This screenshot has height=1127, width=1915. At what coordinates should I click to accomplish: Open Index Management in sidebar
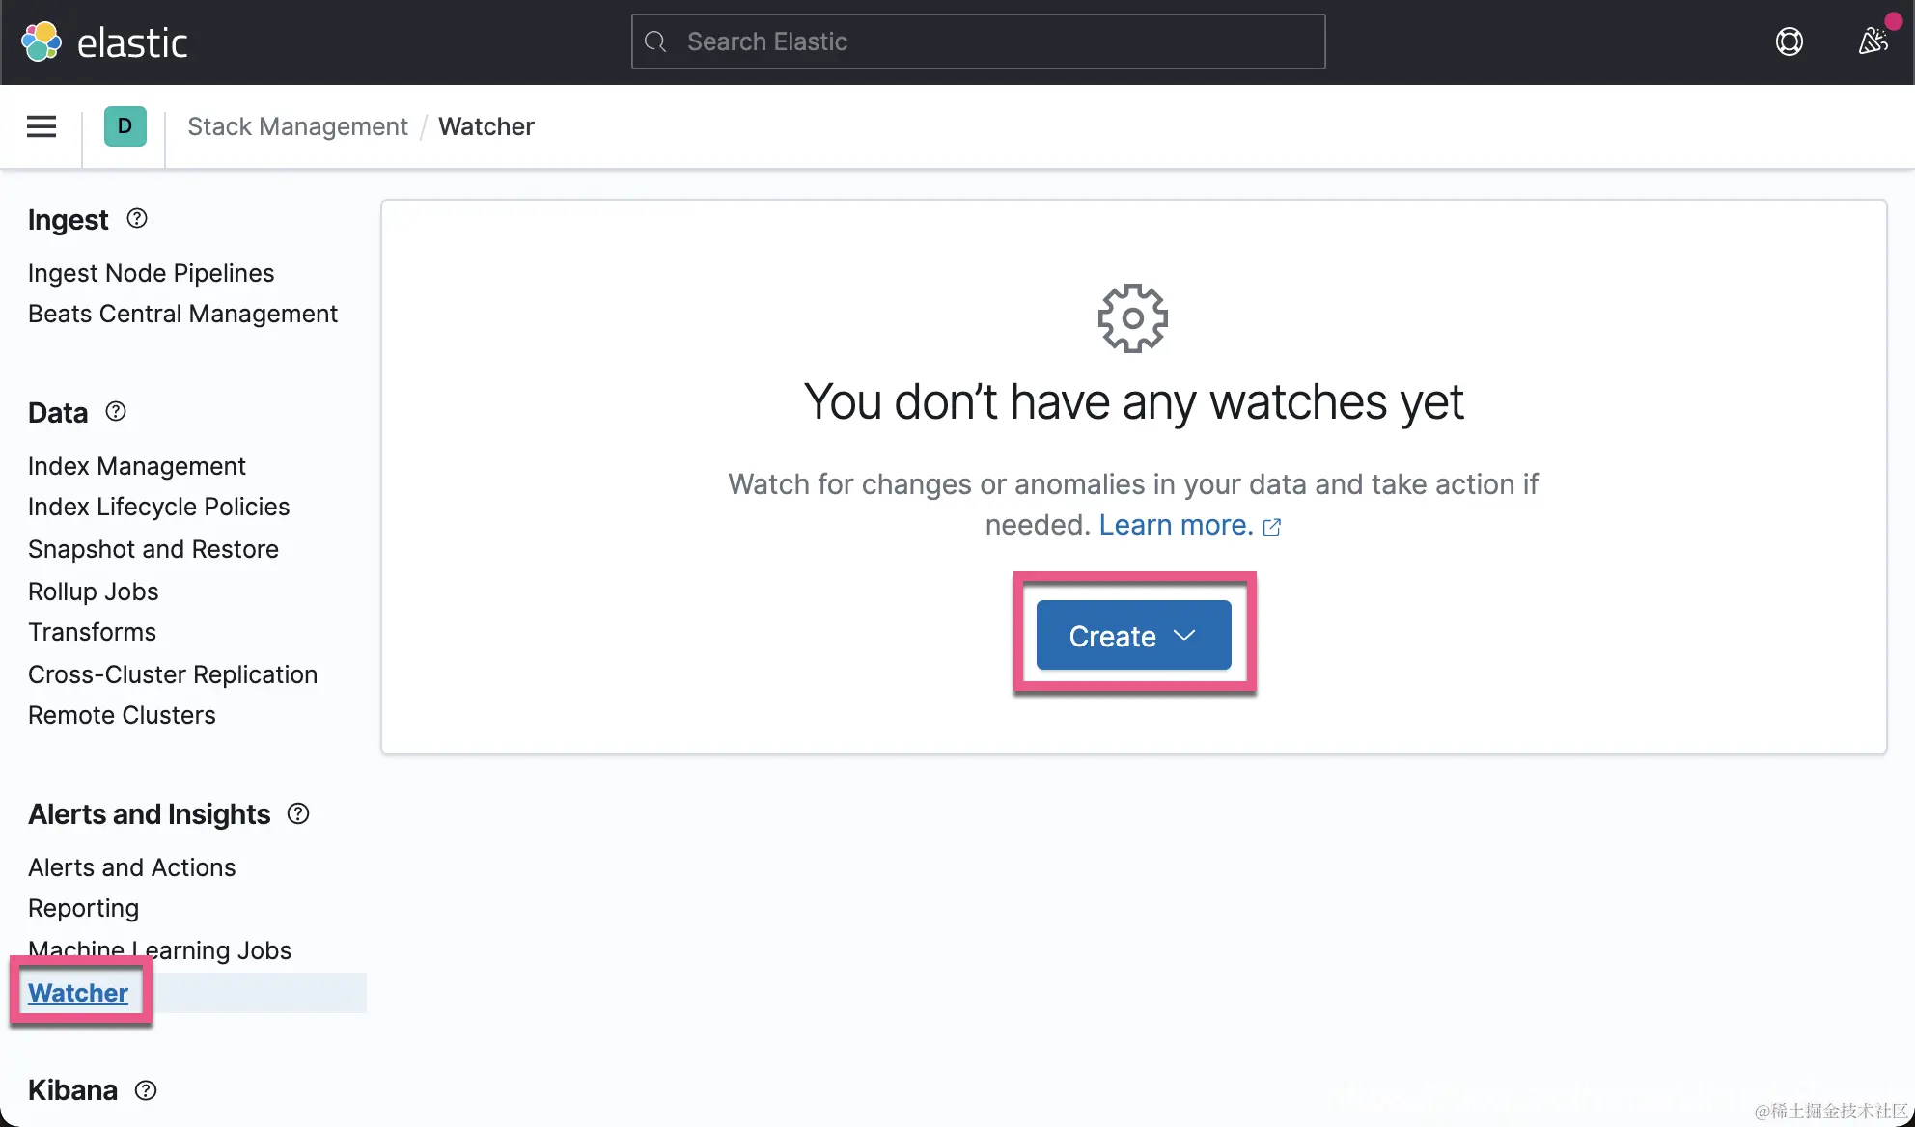136,466
